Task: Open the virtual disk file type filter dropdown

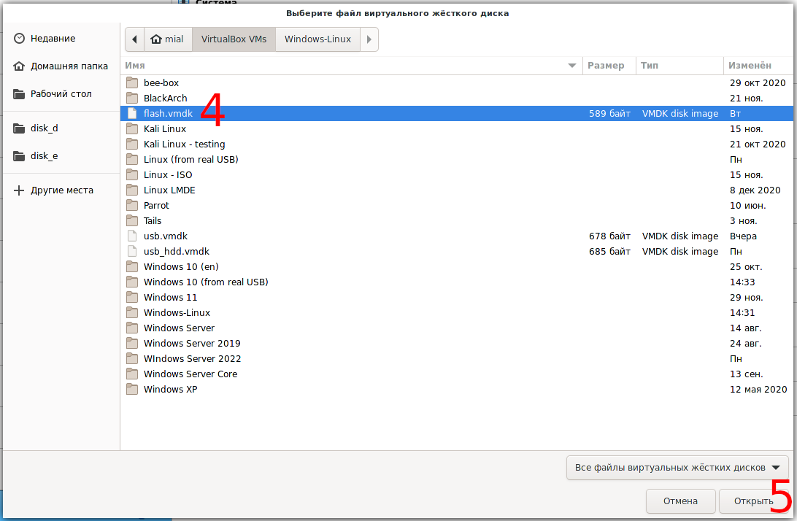Action: coord(677,468)
